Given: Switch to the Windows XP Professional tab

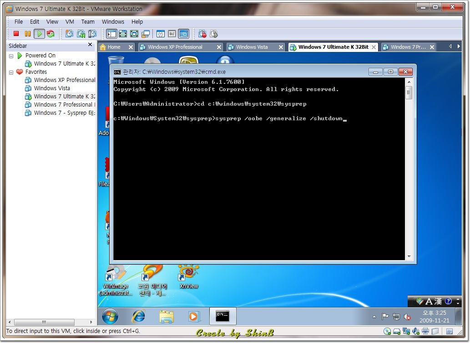Looking at the screenshot, I should click(175, 47).
